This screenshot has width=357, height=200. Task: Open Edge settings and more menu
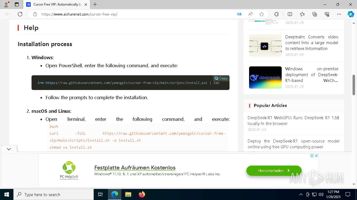point(339,14)
